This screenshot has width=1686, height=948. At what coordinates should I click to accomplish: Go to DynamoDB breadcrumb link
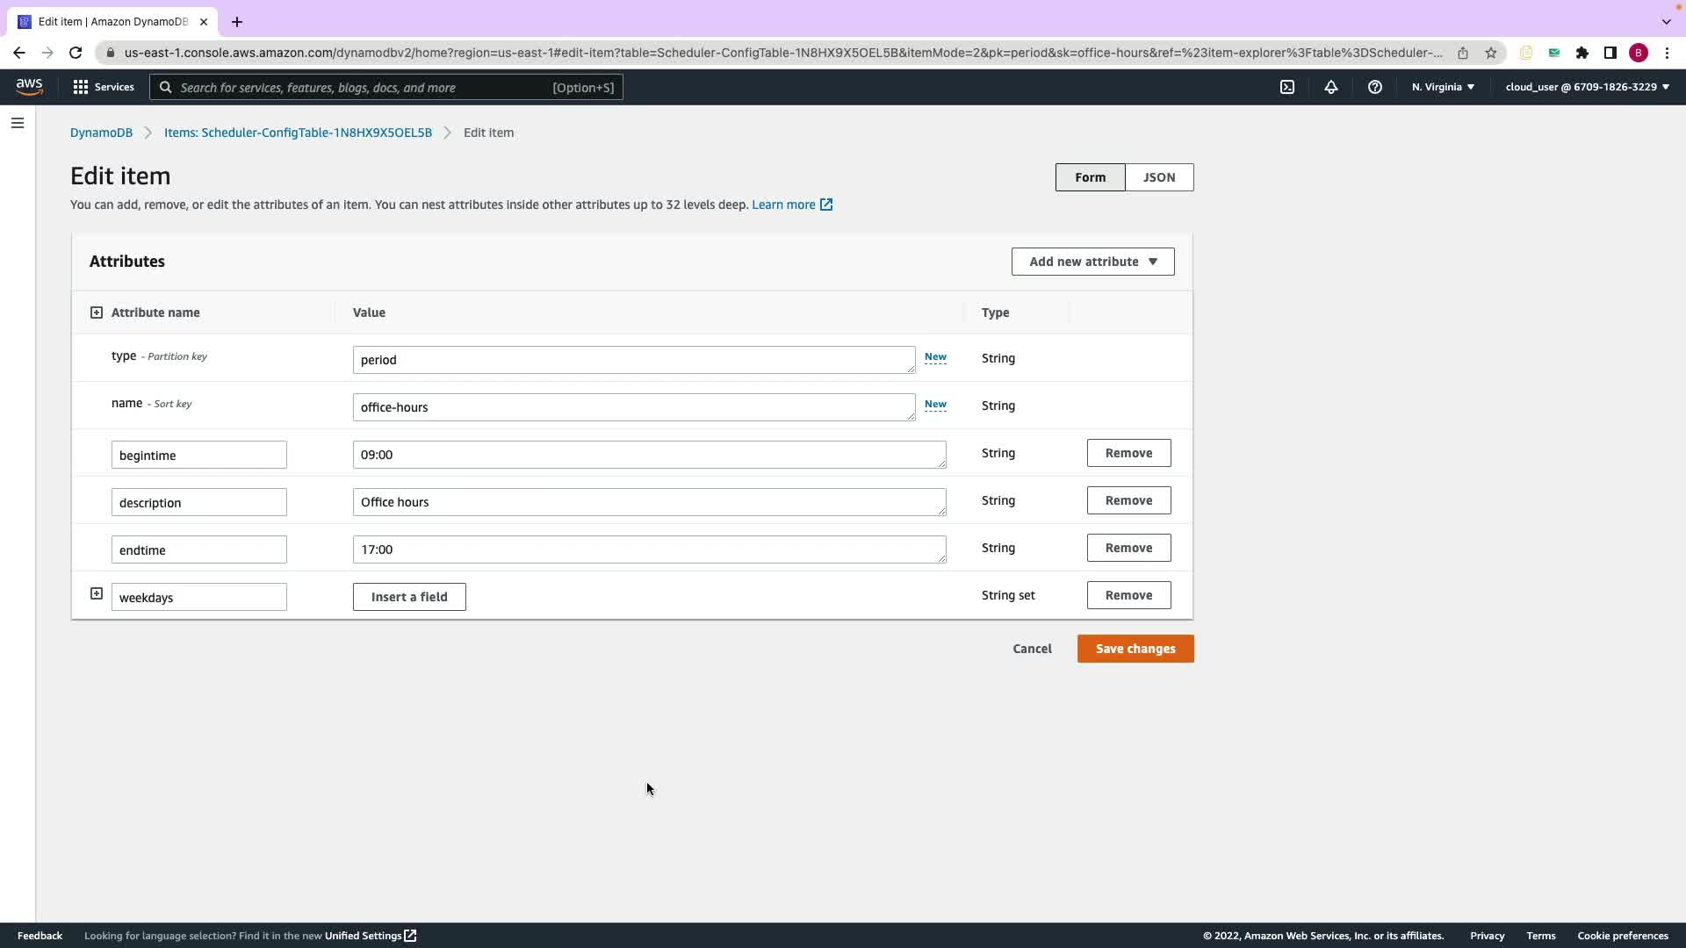(x=101, y=133)
